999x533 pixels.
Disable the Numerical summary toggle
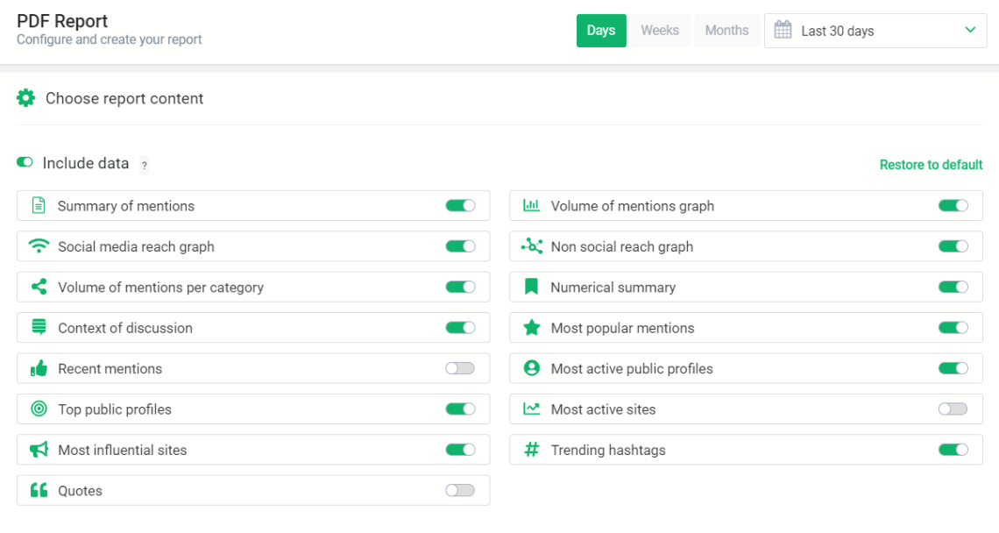pos(953,287)
